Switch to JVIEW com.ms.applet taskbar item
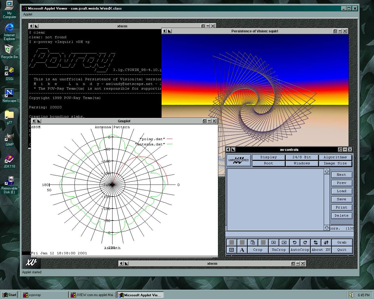The image size is (374, 299). 93,295
